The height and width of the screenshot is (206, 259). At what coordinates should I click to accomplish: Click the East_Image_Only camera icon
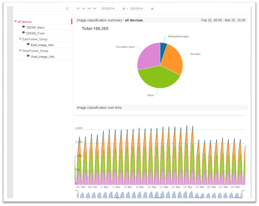click(28, 44)
